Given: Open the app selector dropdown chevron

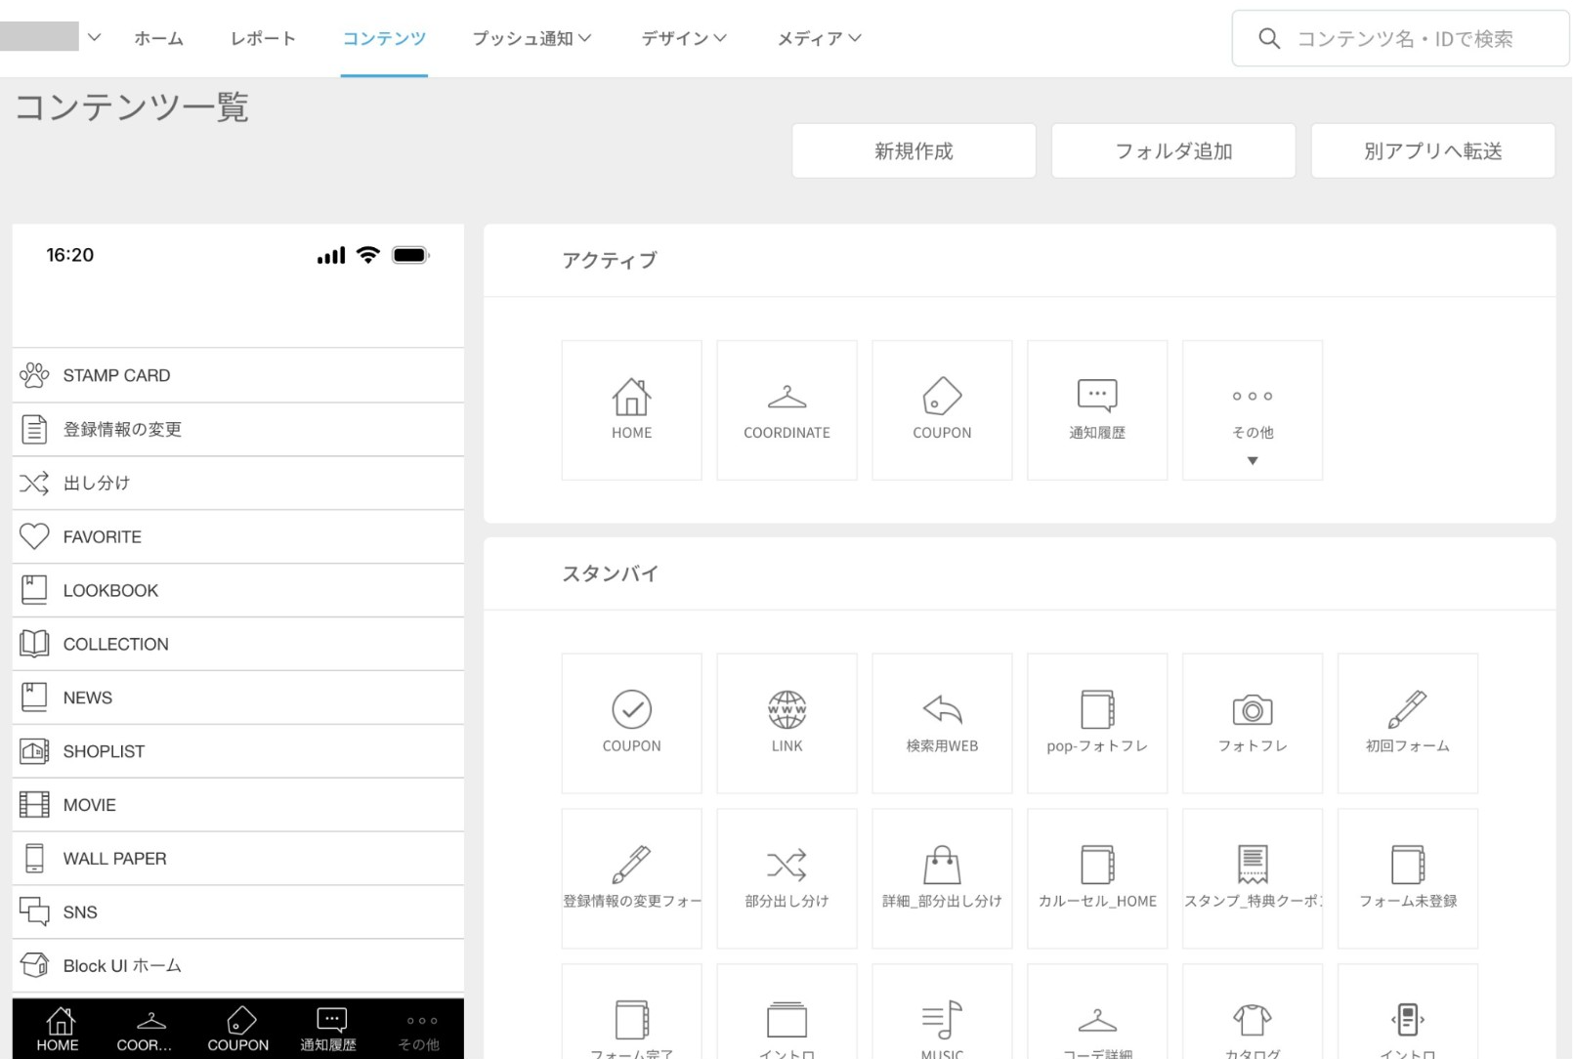Looking at the screenshot, I should (x=94, y=37).
